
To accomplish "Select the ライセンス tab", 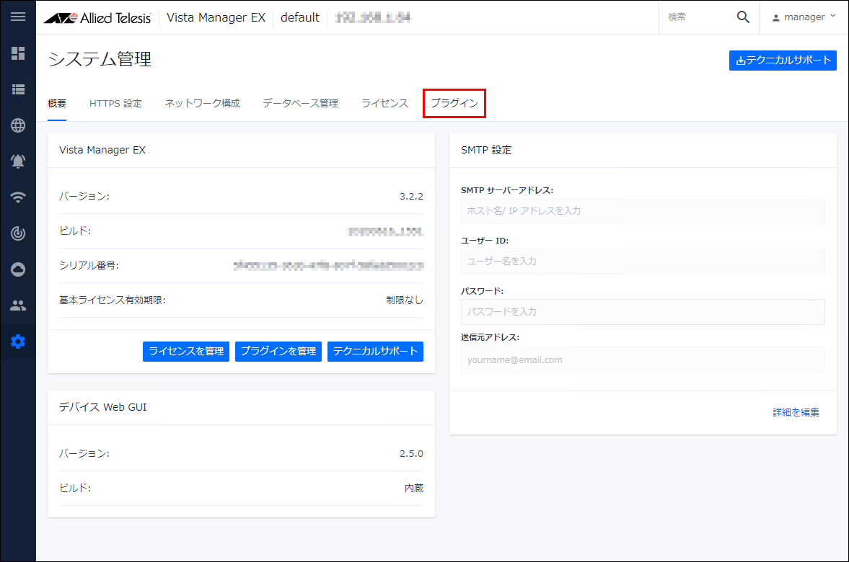I will [x=384, y=103].
